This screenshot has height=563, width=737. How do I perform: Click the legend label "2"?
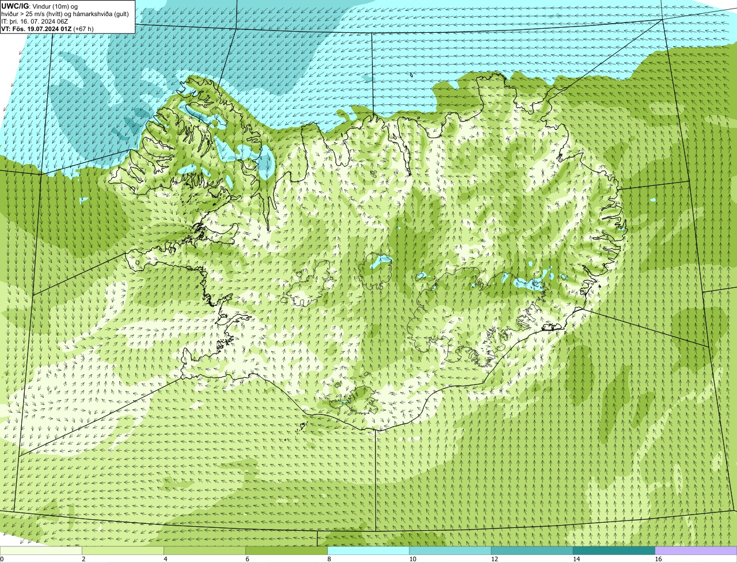point(83,559)
